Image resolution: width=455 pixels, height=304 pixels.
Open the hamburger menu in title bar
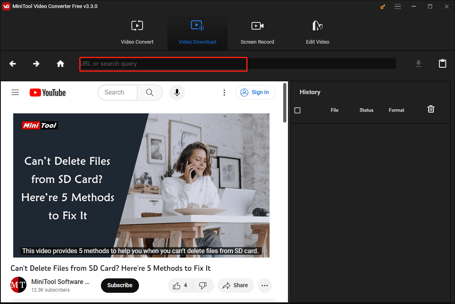398,6
